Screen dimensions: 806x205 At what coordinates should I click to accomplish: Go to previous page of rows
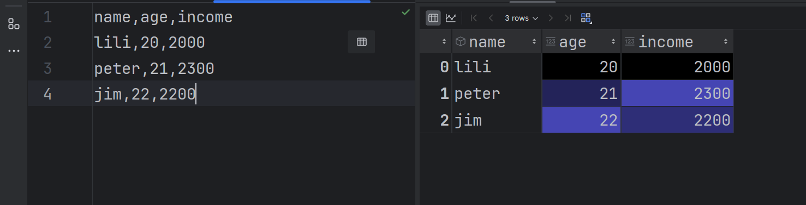pyautogui.click(x=491, y=18)
